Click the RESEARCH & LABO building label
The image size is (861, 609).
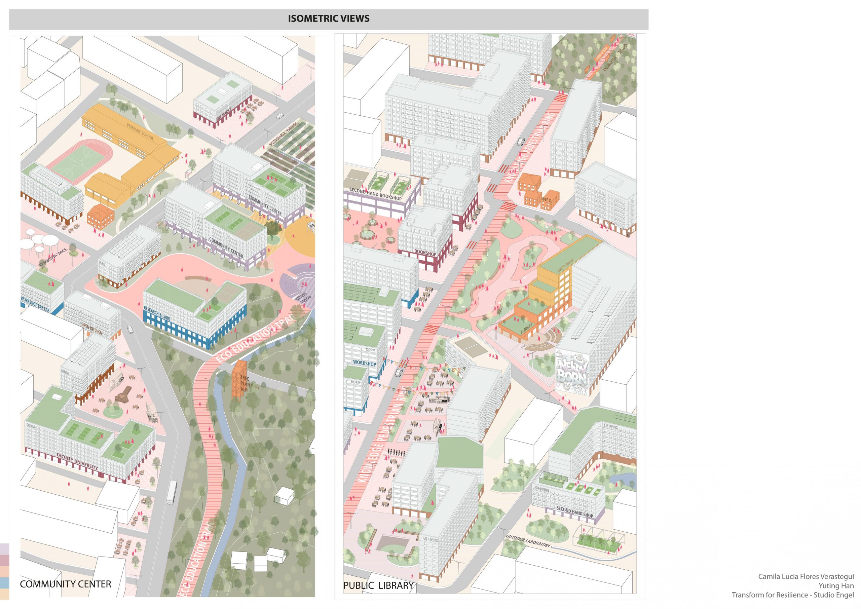157,313
